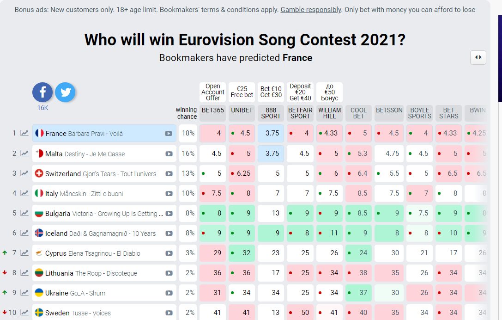View Switzerland's trend graph icon

click(x=24, y=173)
